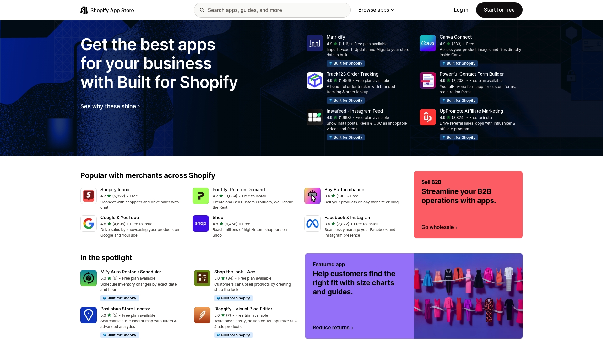This screenshot has height=339, width=603.
Task: Select the Canva Connect app icon
Action: point(427,43)
